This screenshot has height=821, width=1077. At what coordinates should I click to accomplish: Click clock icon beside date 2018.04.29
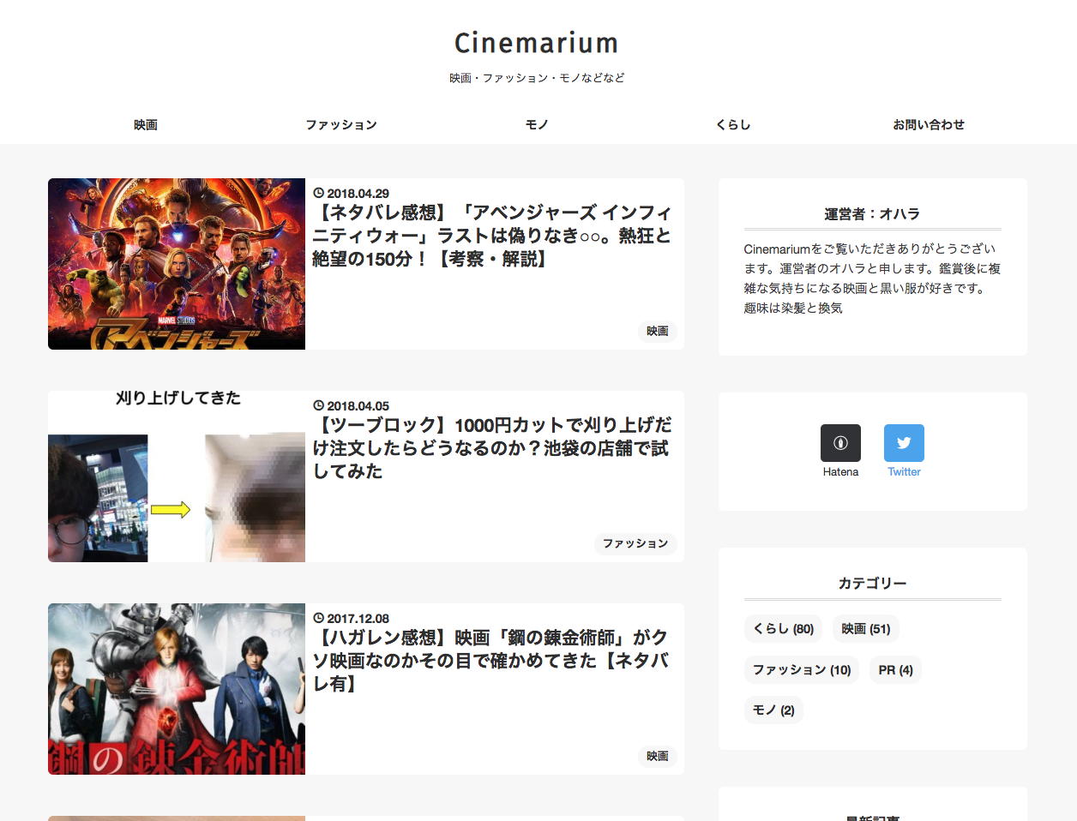click(x=318, y=193)
